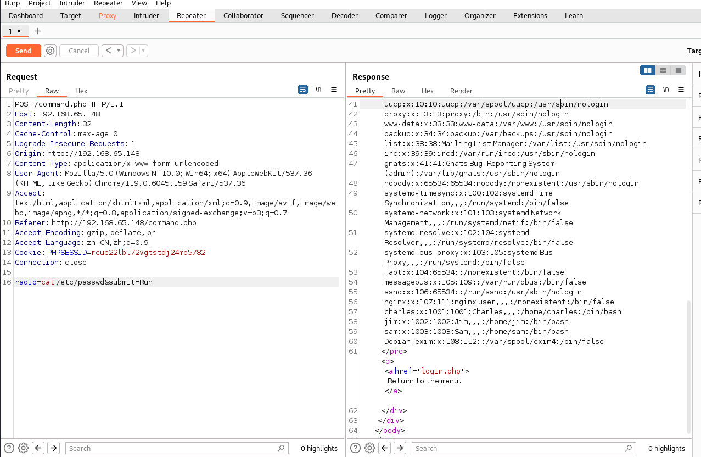
Task: Jump to previous search match in Request
Action: [38, 448]
